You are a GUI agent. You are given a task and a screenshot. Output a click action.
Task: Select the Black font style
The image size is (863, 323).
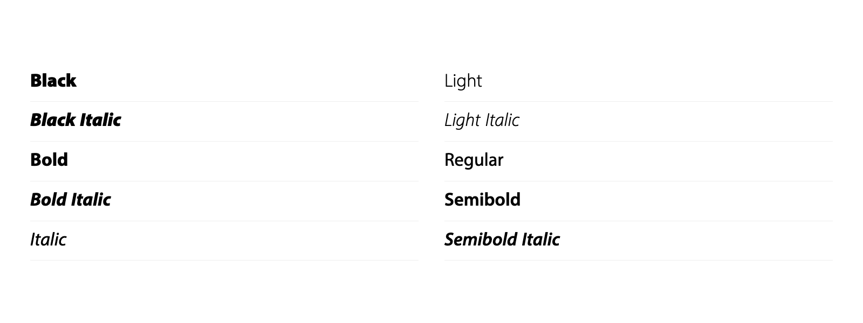[x=53, y=81]
